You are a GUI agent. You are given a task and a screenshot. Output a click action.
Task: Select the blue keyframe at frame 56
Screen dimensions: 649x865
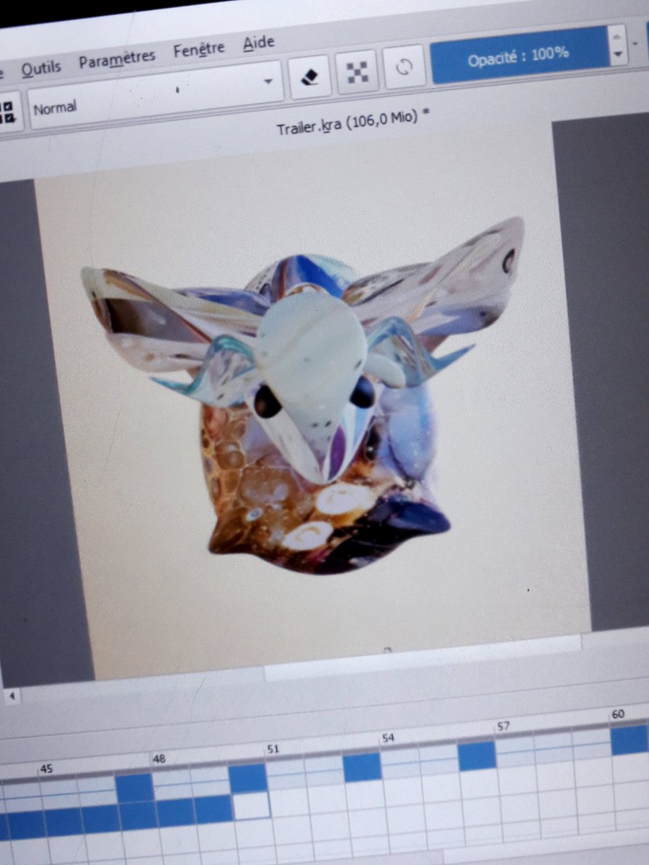477,755
